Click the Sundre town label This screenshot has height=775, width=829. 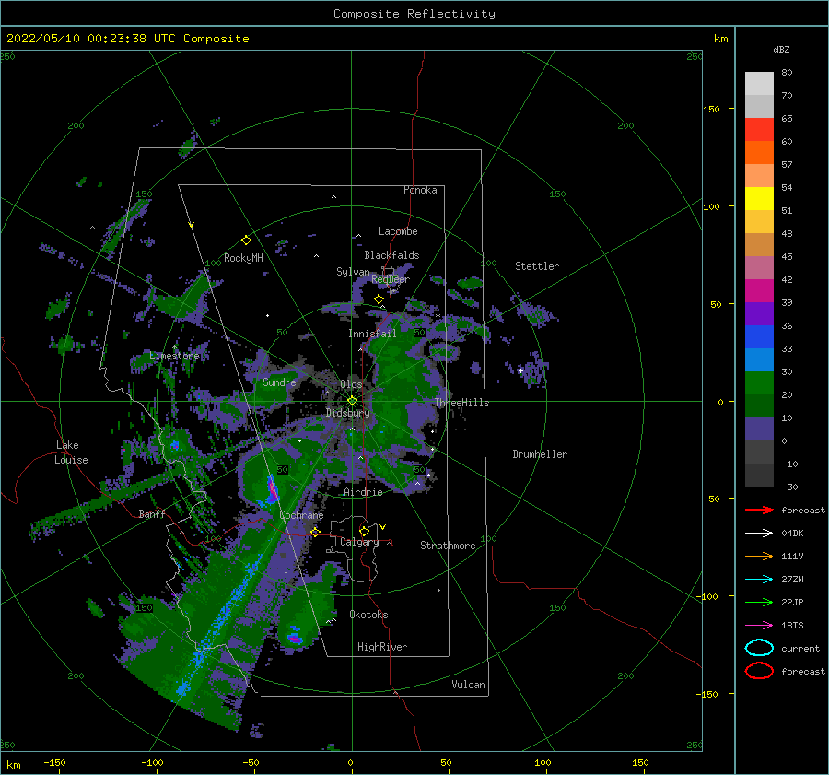(x=279, y=382)
